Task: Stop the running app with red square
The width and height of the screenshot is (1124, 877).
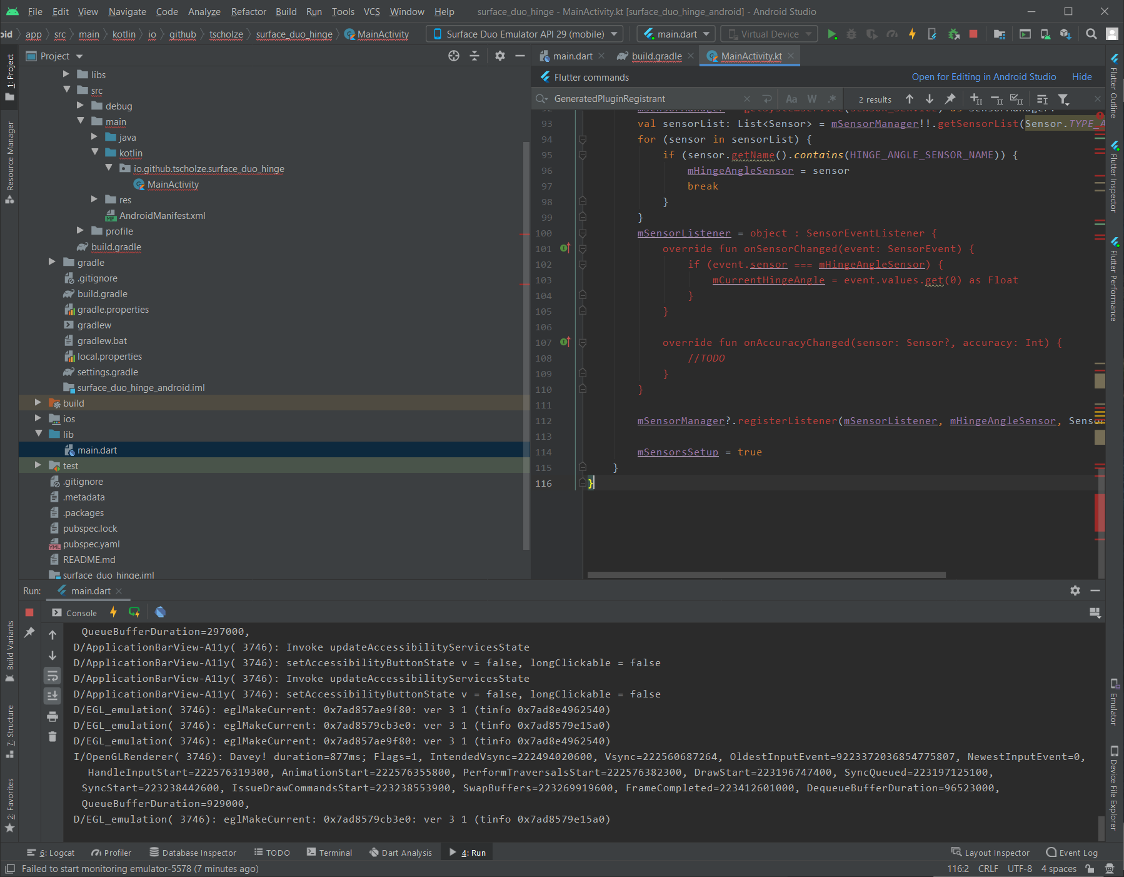Action: coord(972,34)
